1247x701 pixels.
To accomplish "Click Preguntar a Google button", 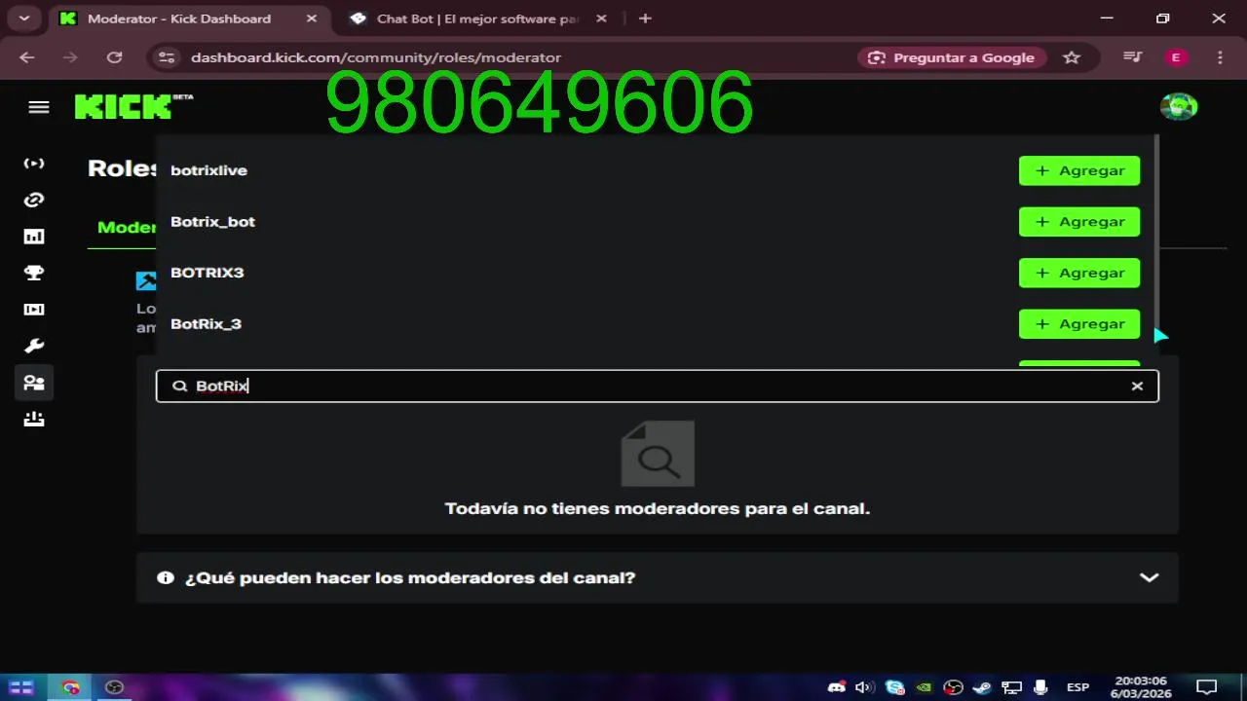I will (x=952, y=57).
